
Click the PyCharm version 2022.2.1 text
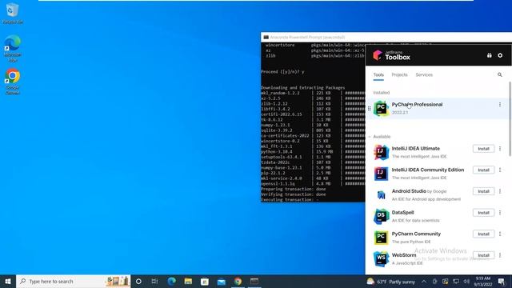[400, 112]
